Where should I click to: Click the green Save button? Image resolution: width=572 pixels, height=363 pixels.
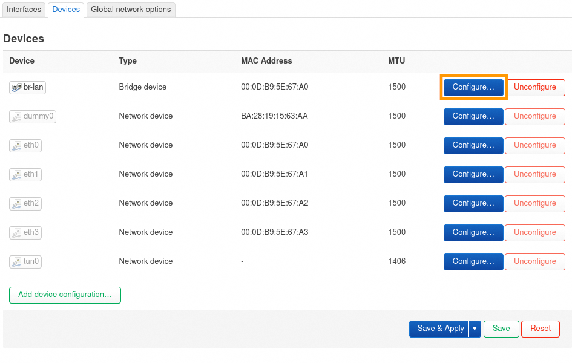click(x=501, y=329)
